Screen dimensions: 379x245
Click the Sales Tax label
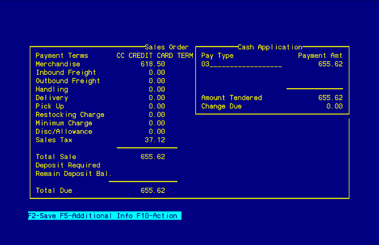[54, 140]
